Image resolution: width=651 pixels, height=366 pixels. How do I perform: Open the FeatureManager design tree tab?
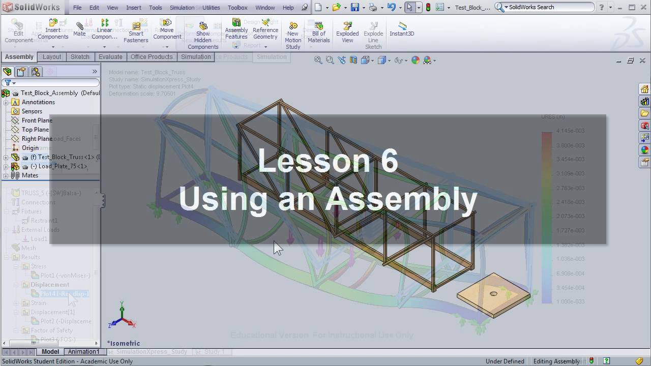pyautogui.click(x=7, y=72)
